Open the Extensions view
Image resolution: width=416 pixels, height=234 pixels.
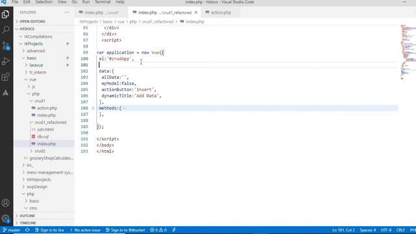(6, 77)
